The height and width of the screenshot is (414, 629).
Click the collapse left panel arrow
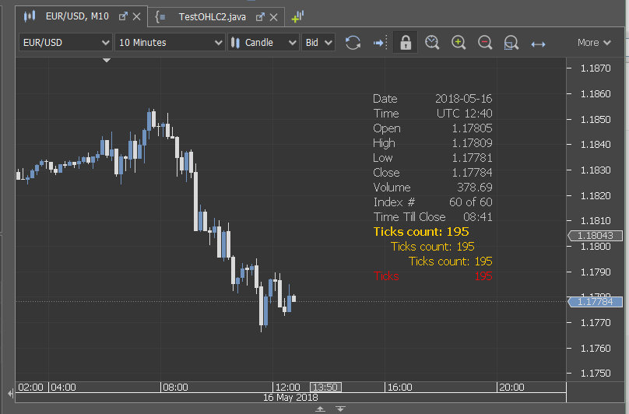coord(10,394)
